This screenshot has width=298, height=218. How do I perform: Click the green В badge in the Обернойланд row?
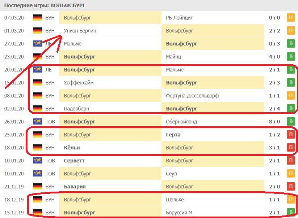[x=290, y=122]
